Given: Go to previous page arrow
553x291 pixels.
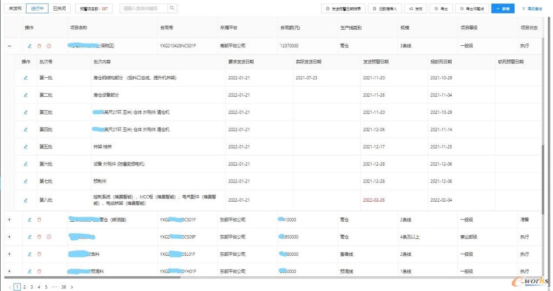Looking at the screenshot, I should (x=10, y=287).
